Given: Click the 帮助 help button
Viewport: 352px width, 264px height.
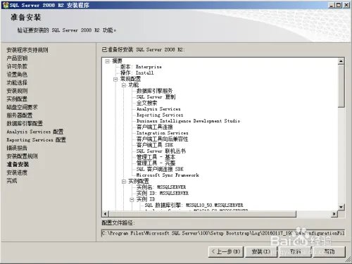Looking at the screenshot, I should click(329, 252).
